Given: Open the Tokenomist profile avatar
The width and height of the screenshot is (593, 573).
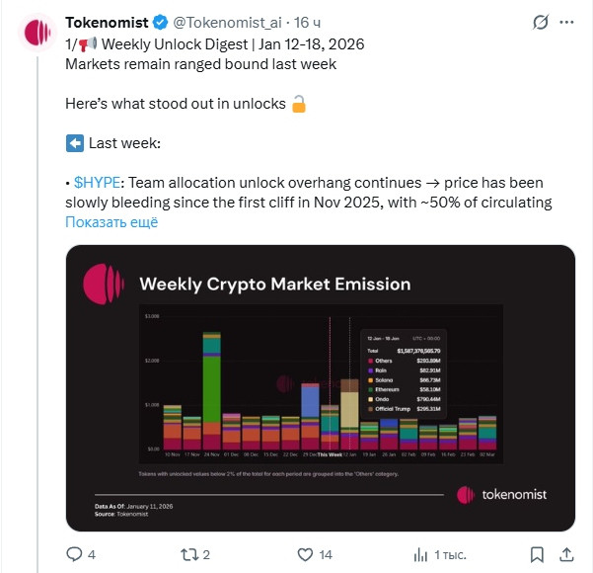Looking at the screenshot, I should coord(37,31).
